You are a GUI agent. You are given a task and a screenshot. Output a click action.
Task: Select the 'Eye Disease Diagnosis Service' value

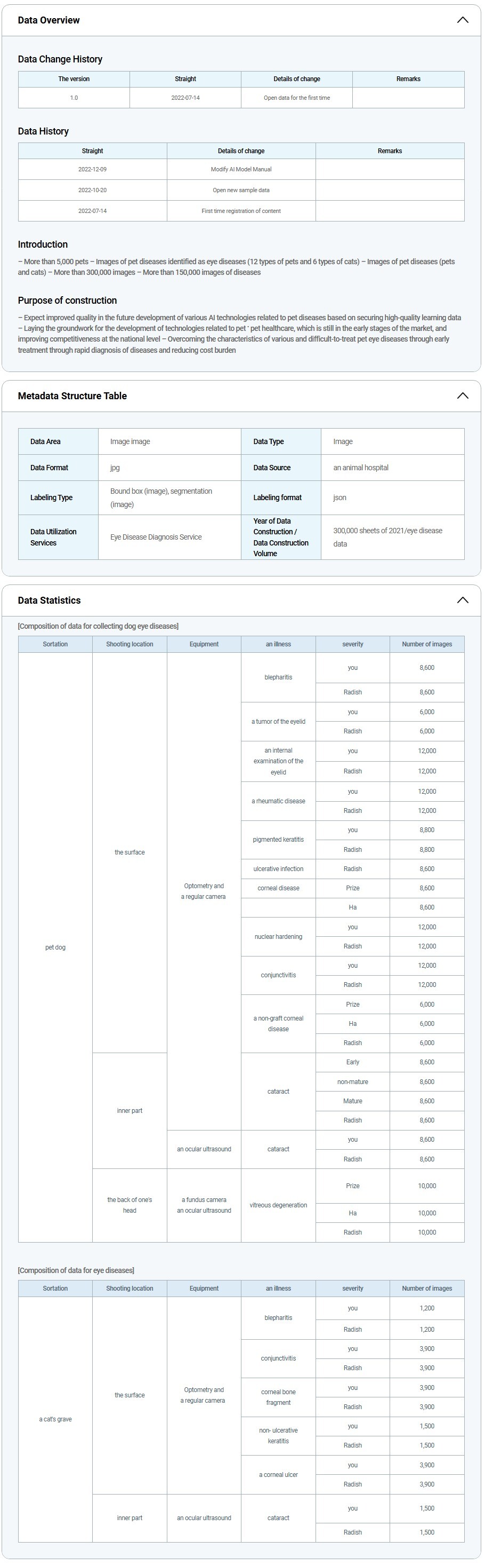(156, 537)
